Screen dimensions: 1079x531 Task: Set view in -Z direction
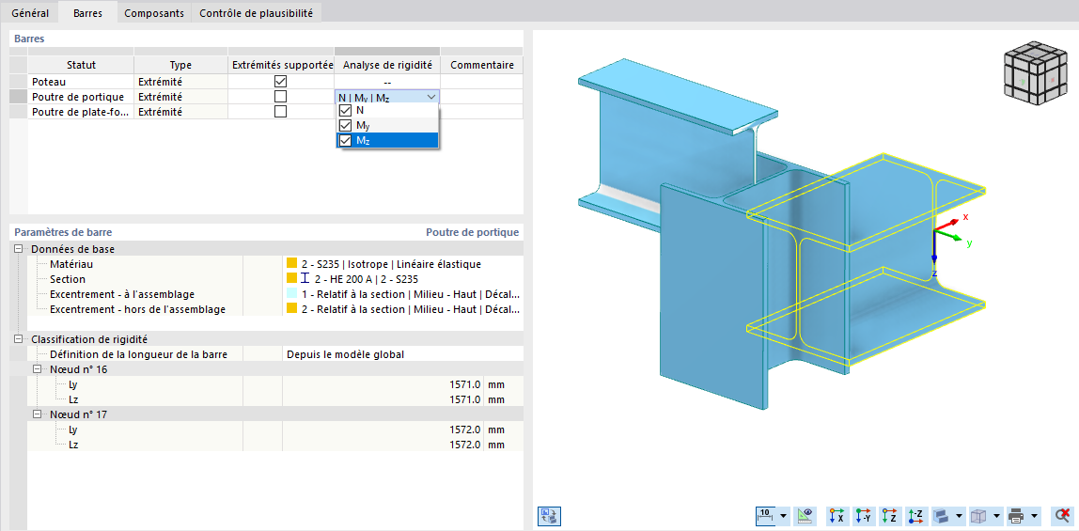tap(915, 515)
